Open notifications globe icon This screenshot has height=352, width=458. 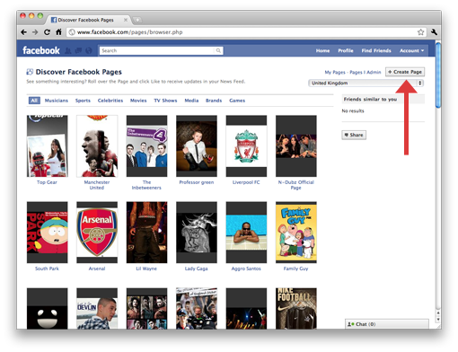click(x=89, y=50)
